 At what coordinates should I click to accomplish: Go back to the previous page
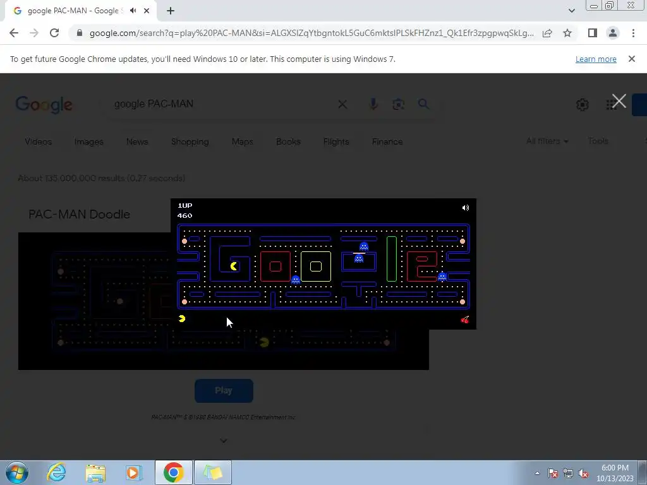[x=14, y=33]
